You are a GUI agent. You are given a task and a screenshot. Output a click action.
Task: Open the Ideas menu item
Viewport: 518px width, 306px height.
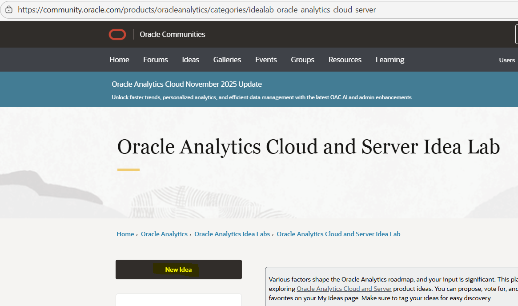tap(191, 60)
